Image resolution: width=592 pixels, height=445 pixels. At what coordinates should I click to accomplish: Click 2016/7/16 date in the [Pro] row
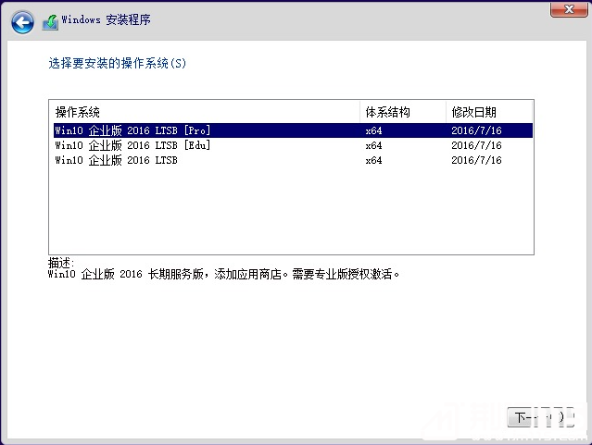(x=476, y=130)
